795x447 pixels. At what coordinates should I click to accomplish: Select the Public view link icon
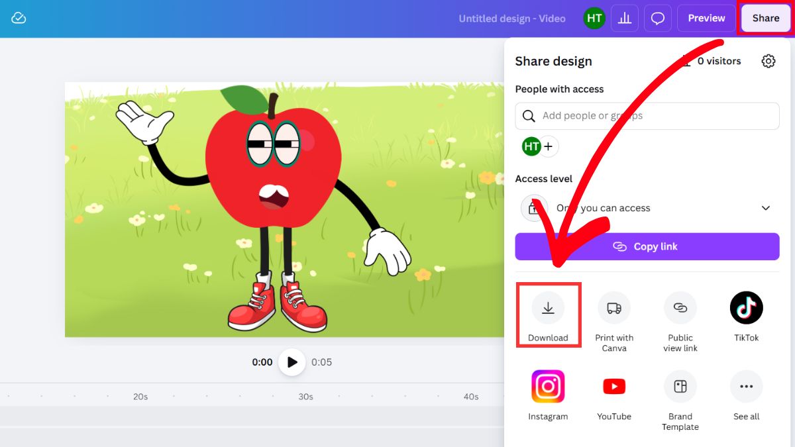coord(680,308)
